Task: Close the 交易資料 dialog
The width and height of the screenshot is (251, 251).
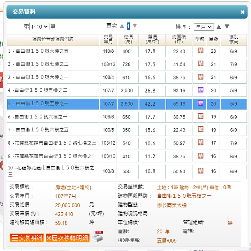Action: pos(243,12)
